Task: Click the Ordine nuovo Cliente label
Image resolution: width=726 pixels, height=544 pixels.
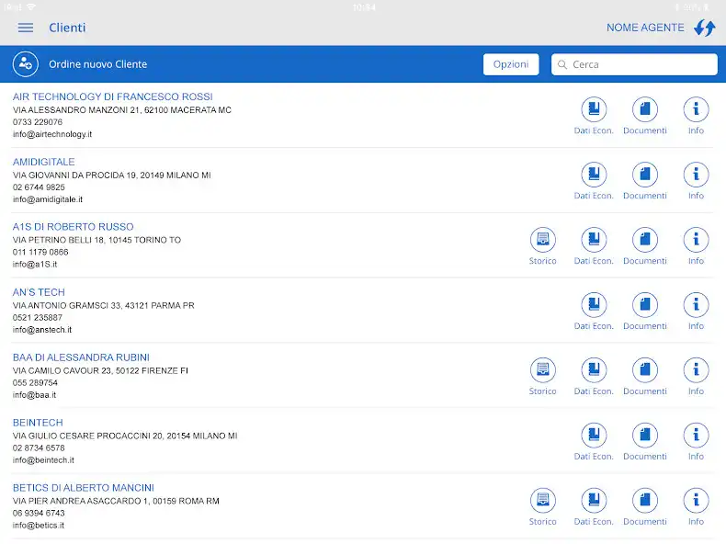Action: [98, 64]
